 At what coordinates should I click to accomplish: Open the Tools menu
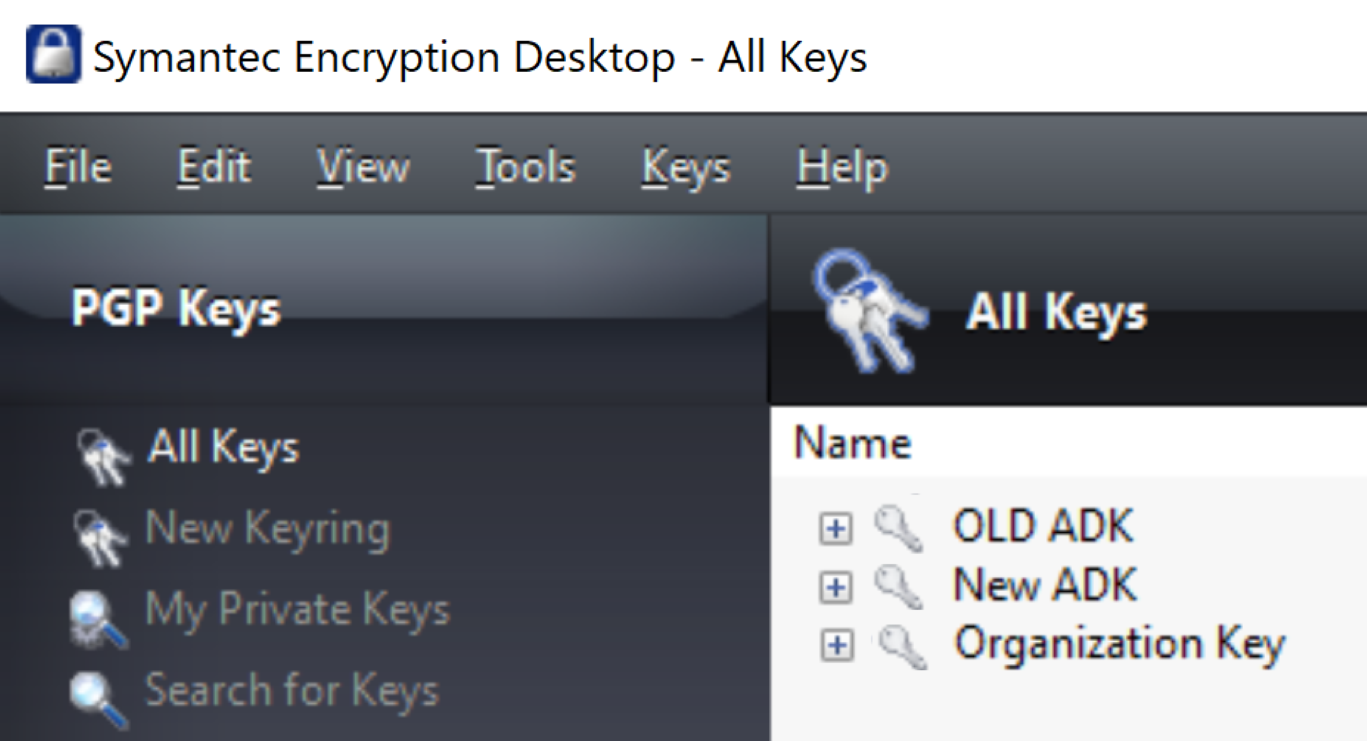(525, 167)
